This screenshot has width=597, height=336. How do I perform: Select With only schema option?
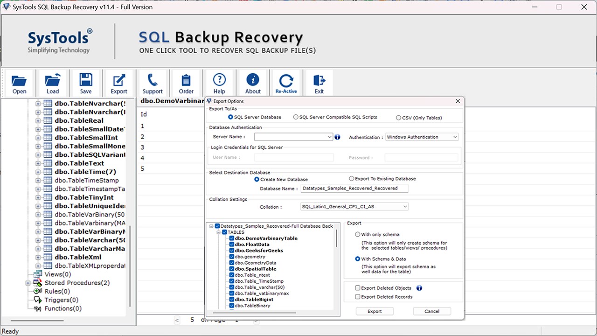coord(358,235)
